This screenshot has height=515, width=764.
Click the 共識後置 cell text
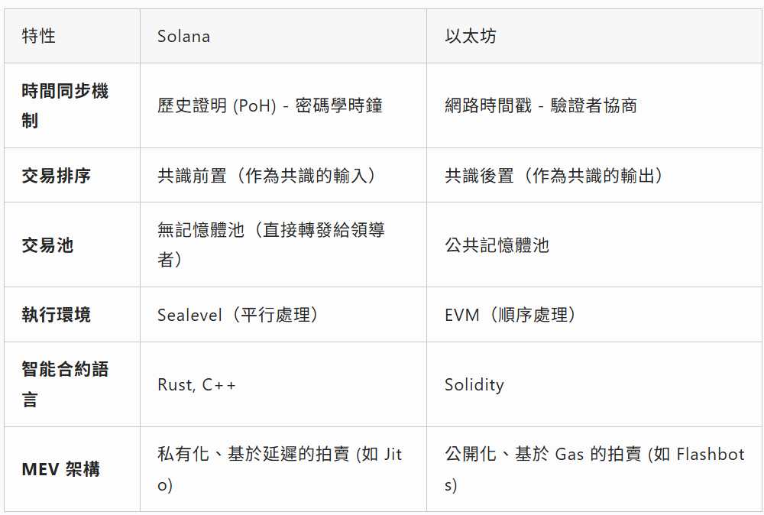click(554, 175)
